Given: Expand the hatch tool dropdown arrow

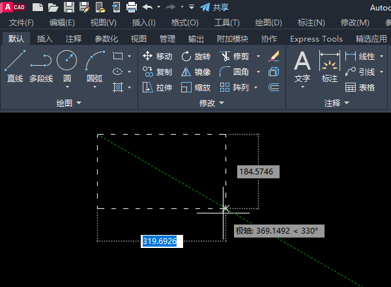Looking at the screenshot, I should pos(130,87).
